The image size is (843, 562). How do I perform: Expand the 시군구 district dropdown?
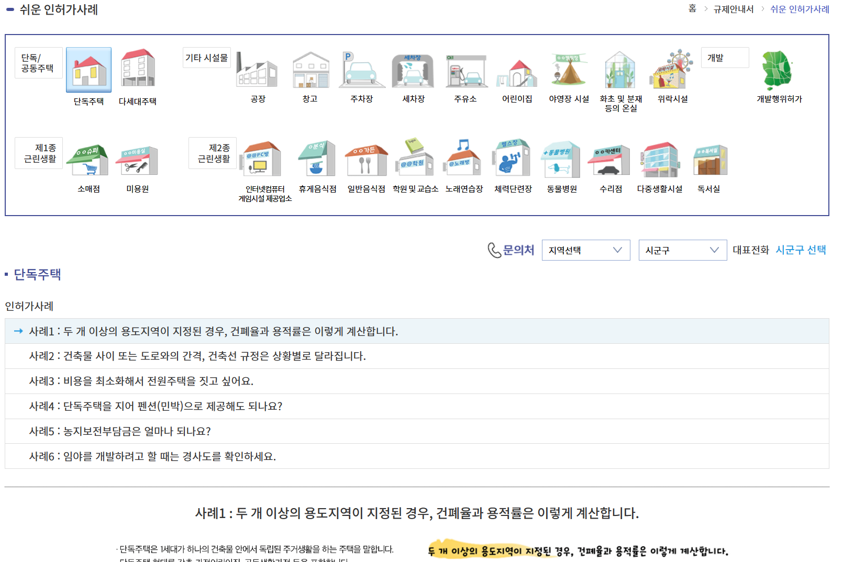[x=682, y=250]
